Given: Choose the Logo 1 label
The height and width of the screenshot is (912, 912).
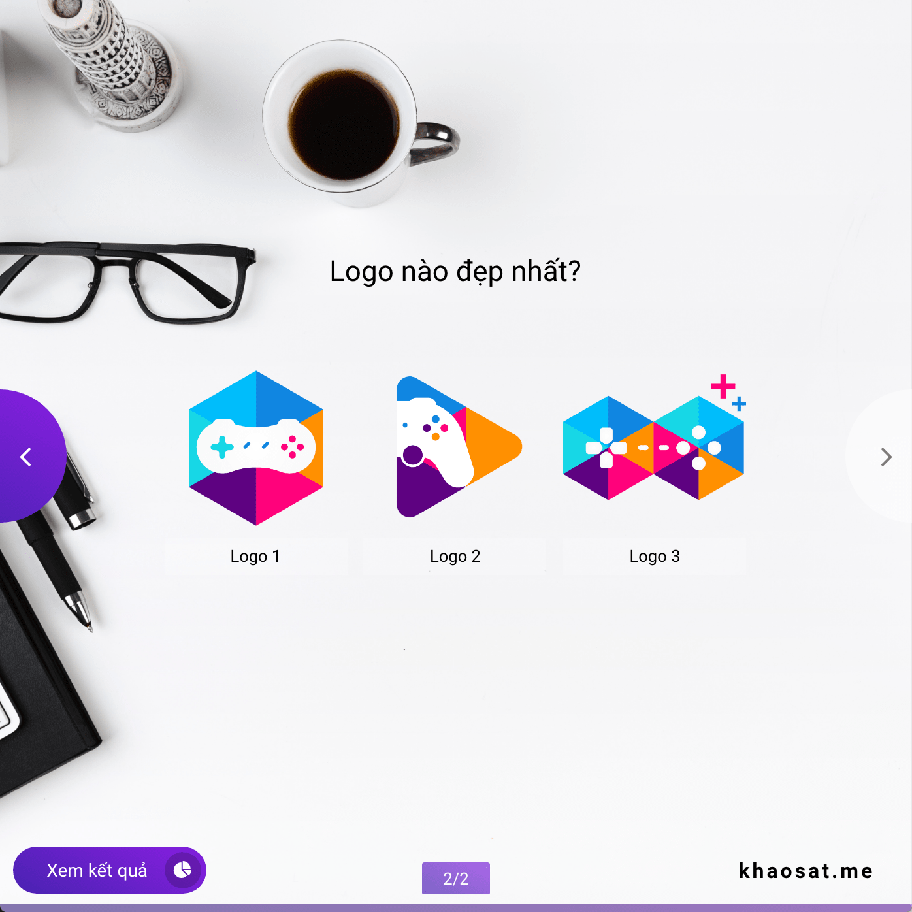Looking at the screenshot, I should (x=255, y=556).
